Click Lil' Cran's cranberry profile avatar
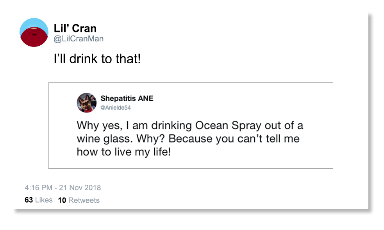Image resolution: width=384 pixels, height=230 pixels. pyautogui.click(x=34, y=32)
